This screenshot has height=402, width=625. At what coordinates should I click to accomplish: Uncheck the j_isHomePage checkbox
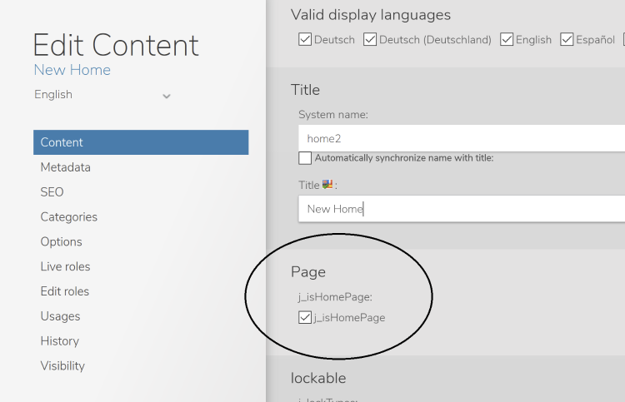[x=305, y=318]
